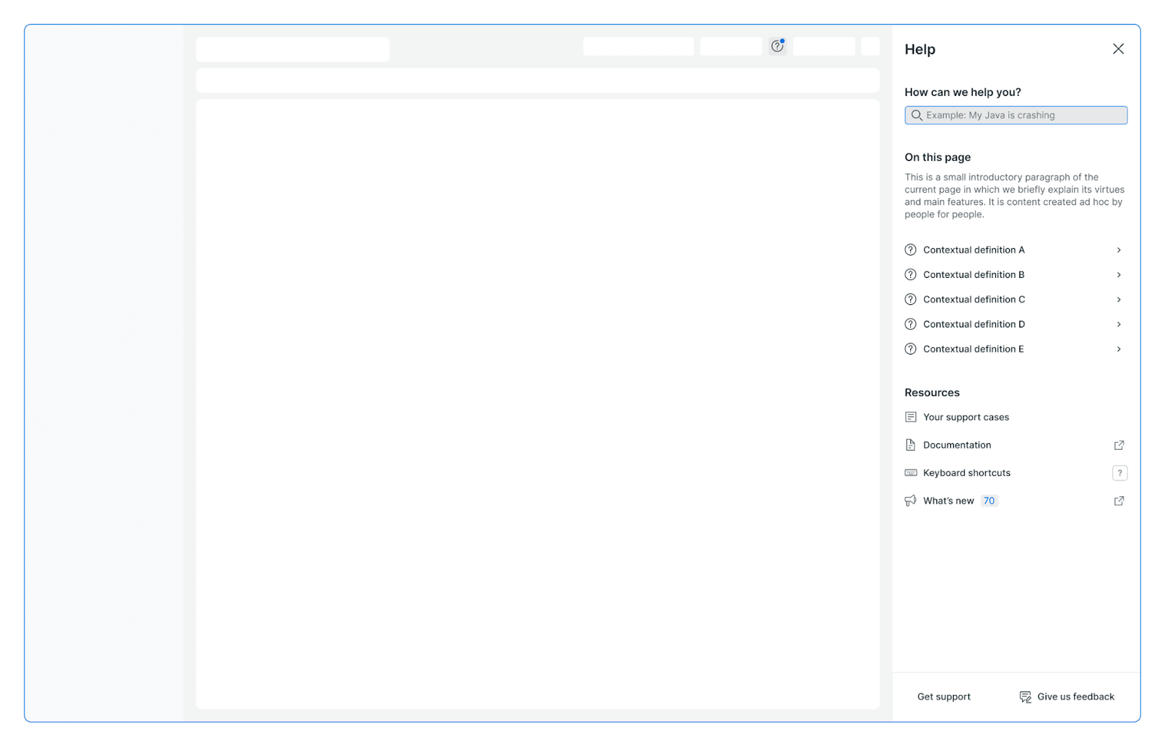Close the Help panel
The height and width of the screenshot is (746, 1165).
[1118, 48]
